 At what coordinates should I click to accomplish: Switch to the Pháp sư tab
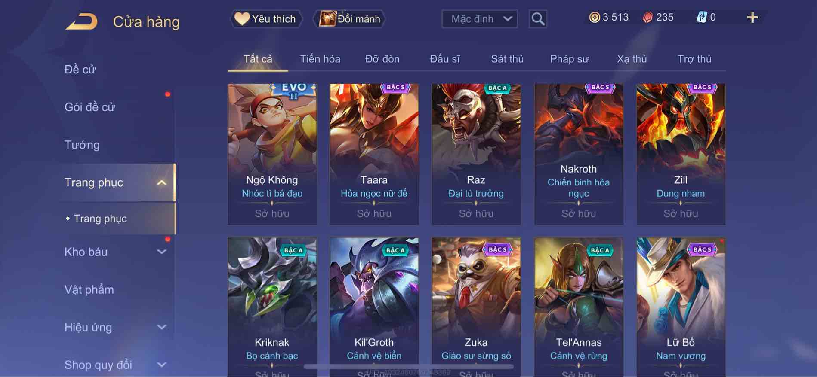[x=569, y=59]
